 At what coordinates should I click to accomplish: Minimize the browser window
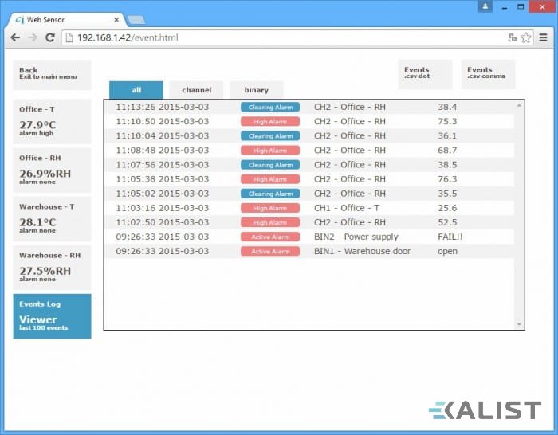coord(505,7)
